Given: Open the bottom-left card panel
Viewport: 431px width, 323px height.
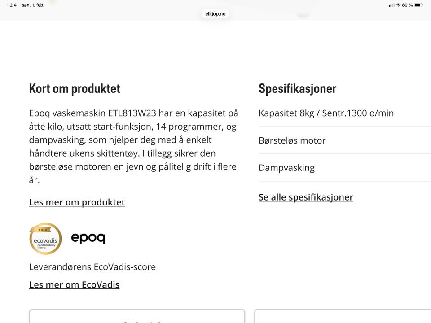Looking at the screenshot, I should click(137, 316).
